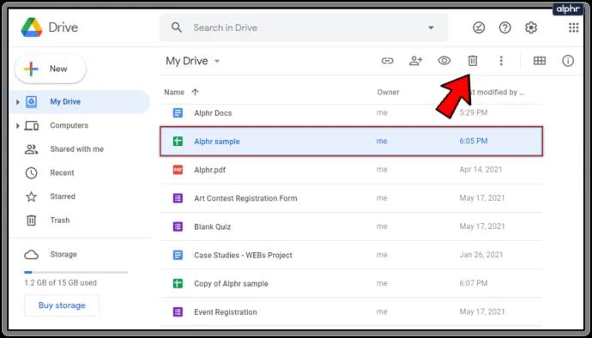Open the Trash section in sidebar
592x338 pixels.
point(60,220)
